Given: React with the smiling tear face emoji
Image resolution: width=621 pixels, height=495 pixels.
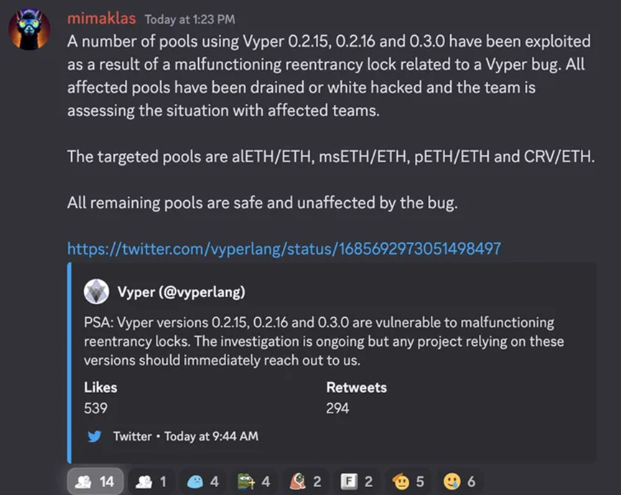Looking at the screenshot, I should point(459,481).
